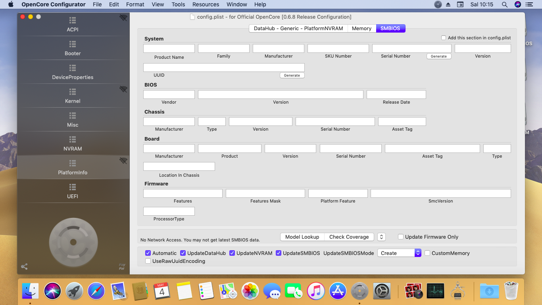Click Generate next to Serial Number

coord(439,56)
